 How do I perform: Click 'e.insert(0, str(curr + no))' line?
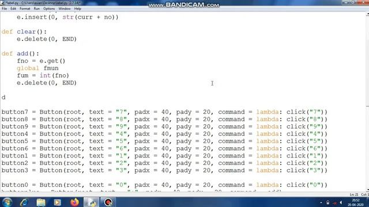point(67,17)
